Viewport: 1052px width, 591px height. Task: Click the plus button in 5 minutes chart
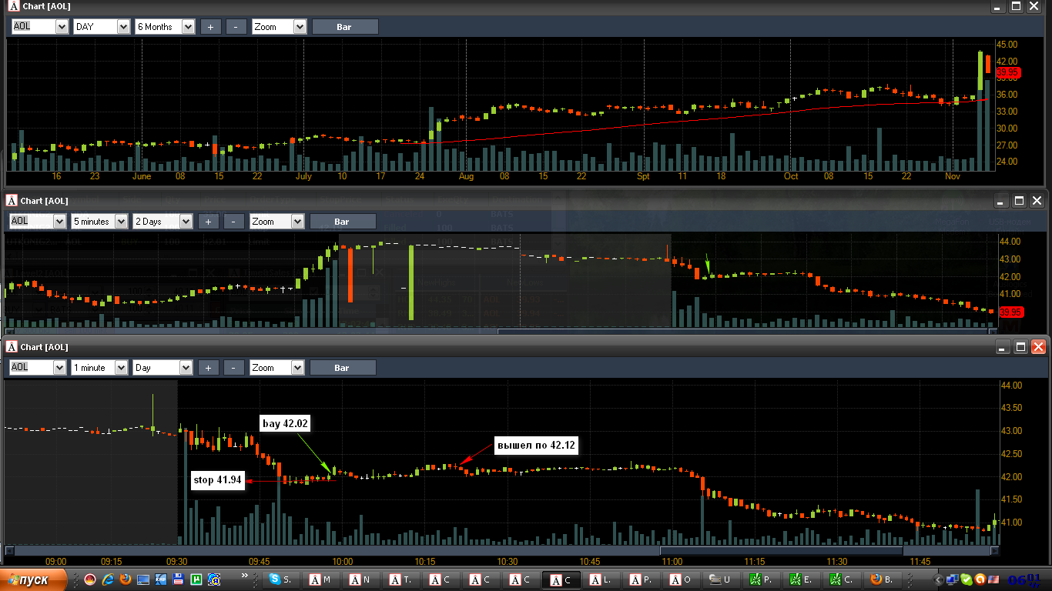(208, 222)
